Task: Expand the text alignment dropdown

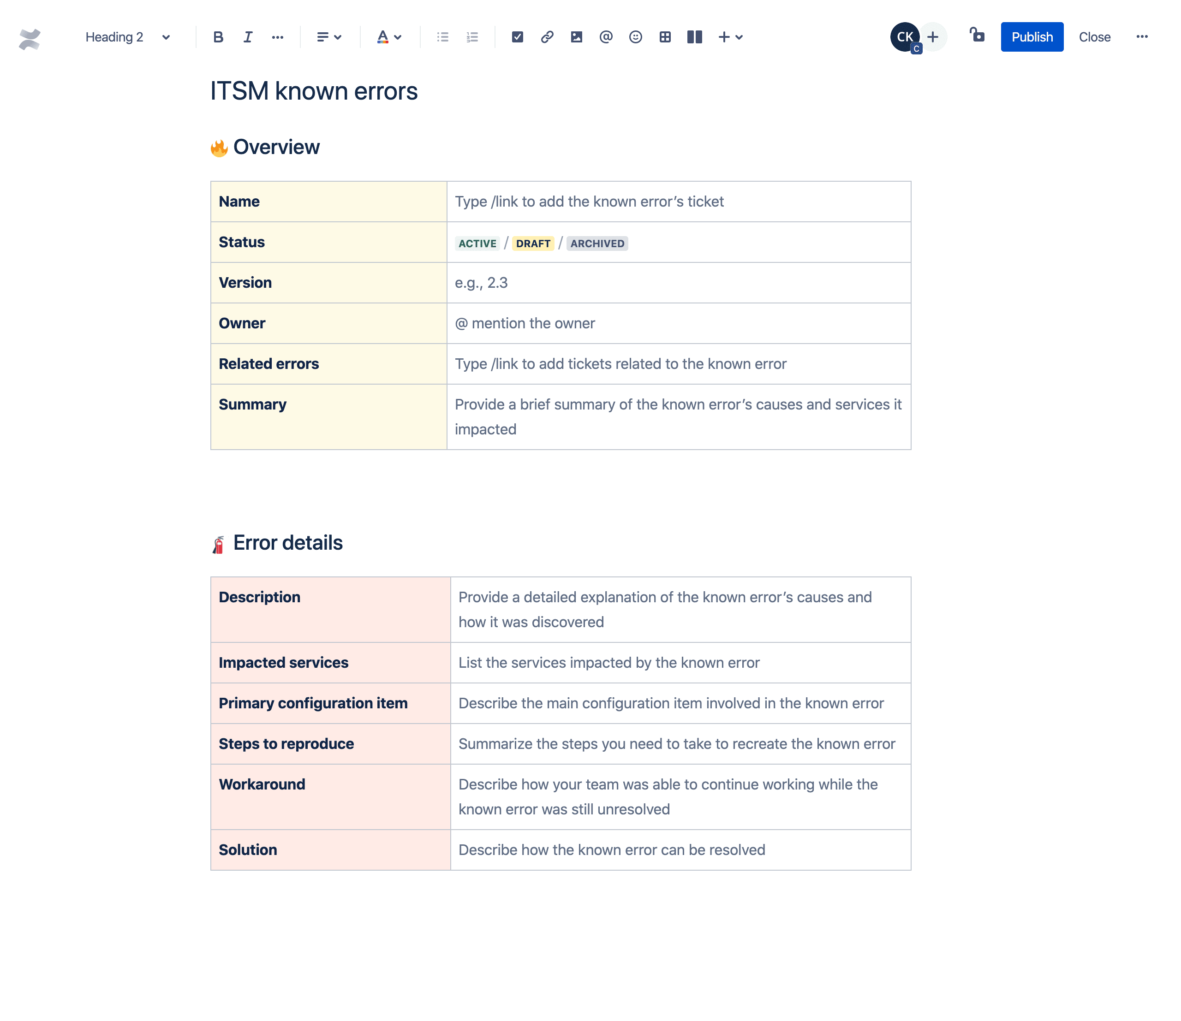Action: [329, 37]
